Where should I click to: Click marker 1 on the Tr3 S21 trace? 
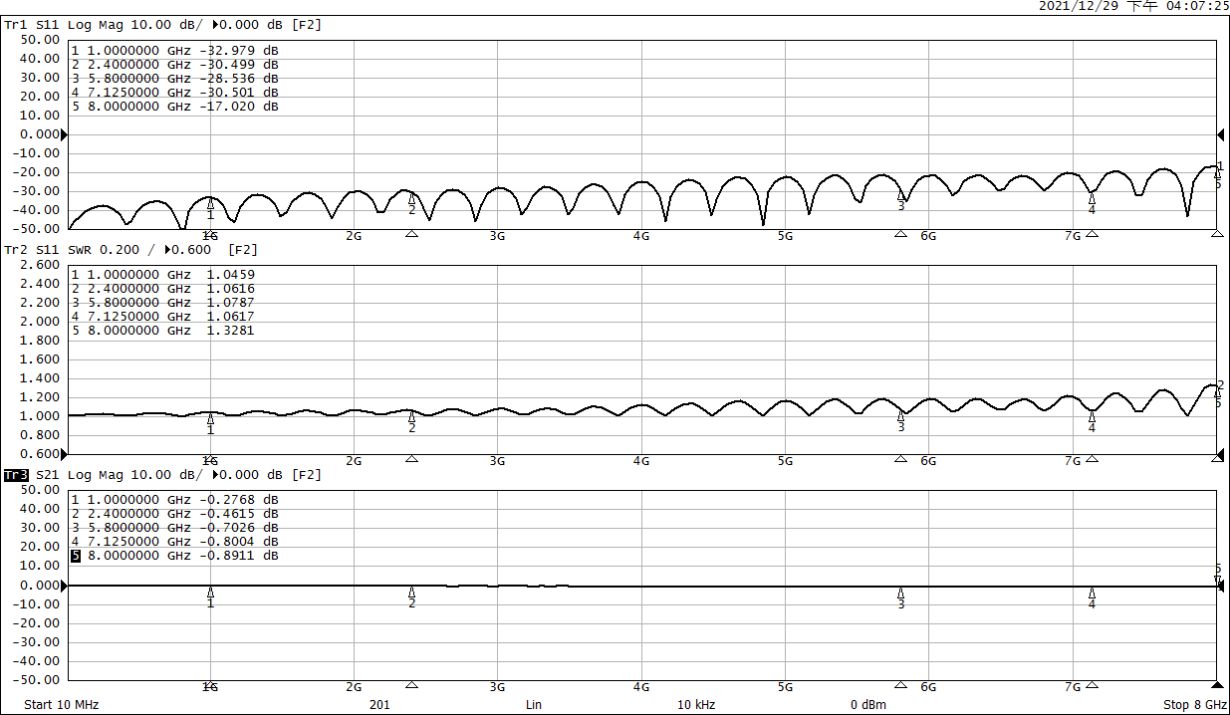click(x=210, y=594)
